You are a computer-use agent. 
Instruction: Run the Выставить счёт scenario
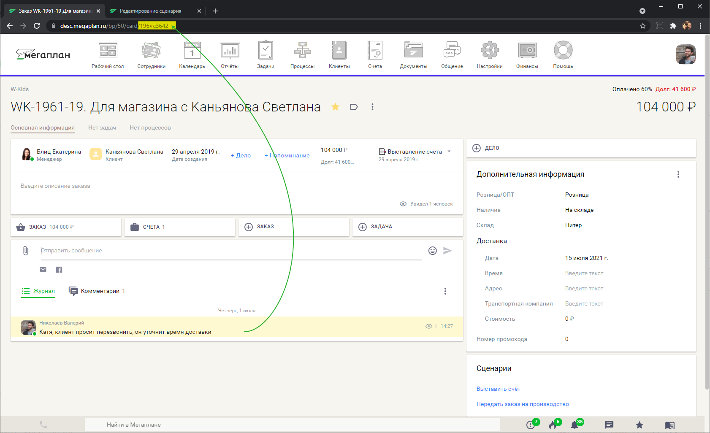(499, 389)
